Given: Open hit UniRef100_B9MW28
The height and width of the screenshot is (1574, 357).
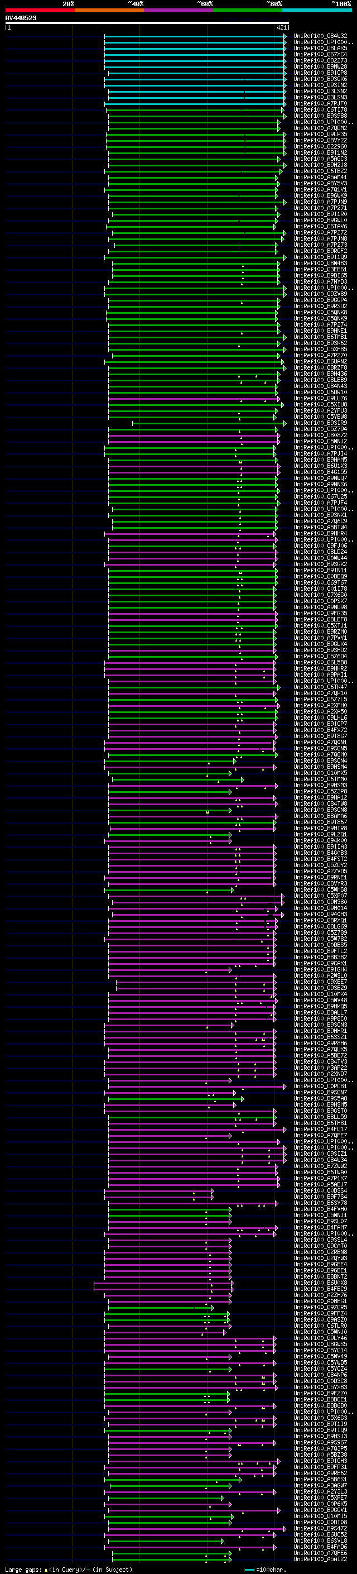Looking at the screenshot, I should pyautogui.click(x=320, y=66).
